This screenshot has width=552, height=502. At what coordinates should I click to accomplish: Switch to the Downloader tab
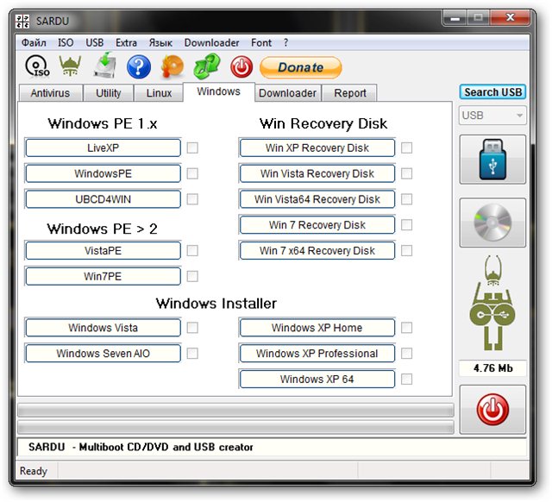pyautogui.click(x=287, y=93)
